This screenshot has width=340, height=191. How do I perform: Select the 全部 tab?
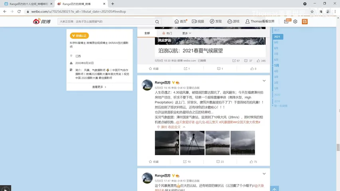(147, 33)
